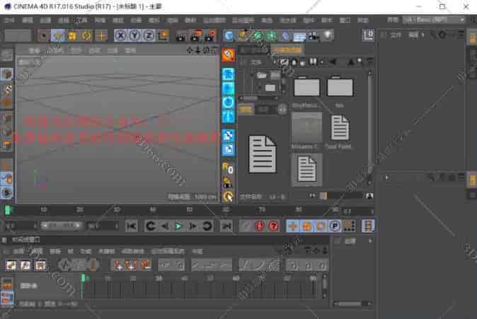477x319 pixels.
Task: Open the layout dropdown at the top right
Action: [x=434, y=20]
